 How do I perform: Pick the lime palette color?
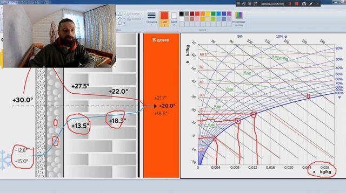213,19
